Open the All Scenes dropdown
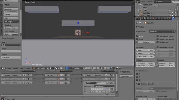 point(162,2)
